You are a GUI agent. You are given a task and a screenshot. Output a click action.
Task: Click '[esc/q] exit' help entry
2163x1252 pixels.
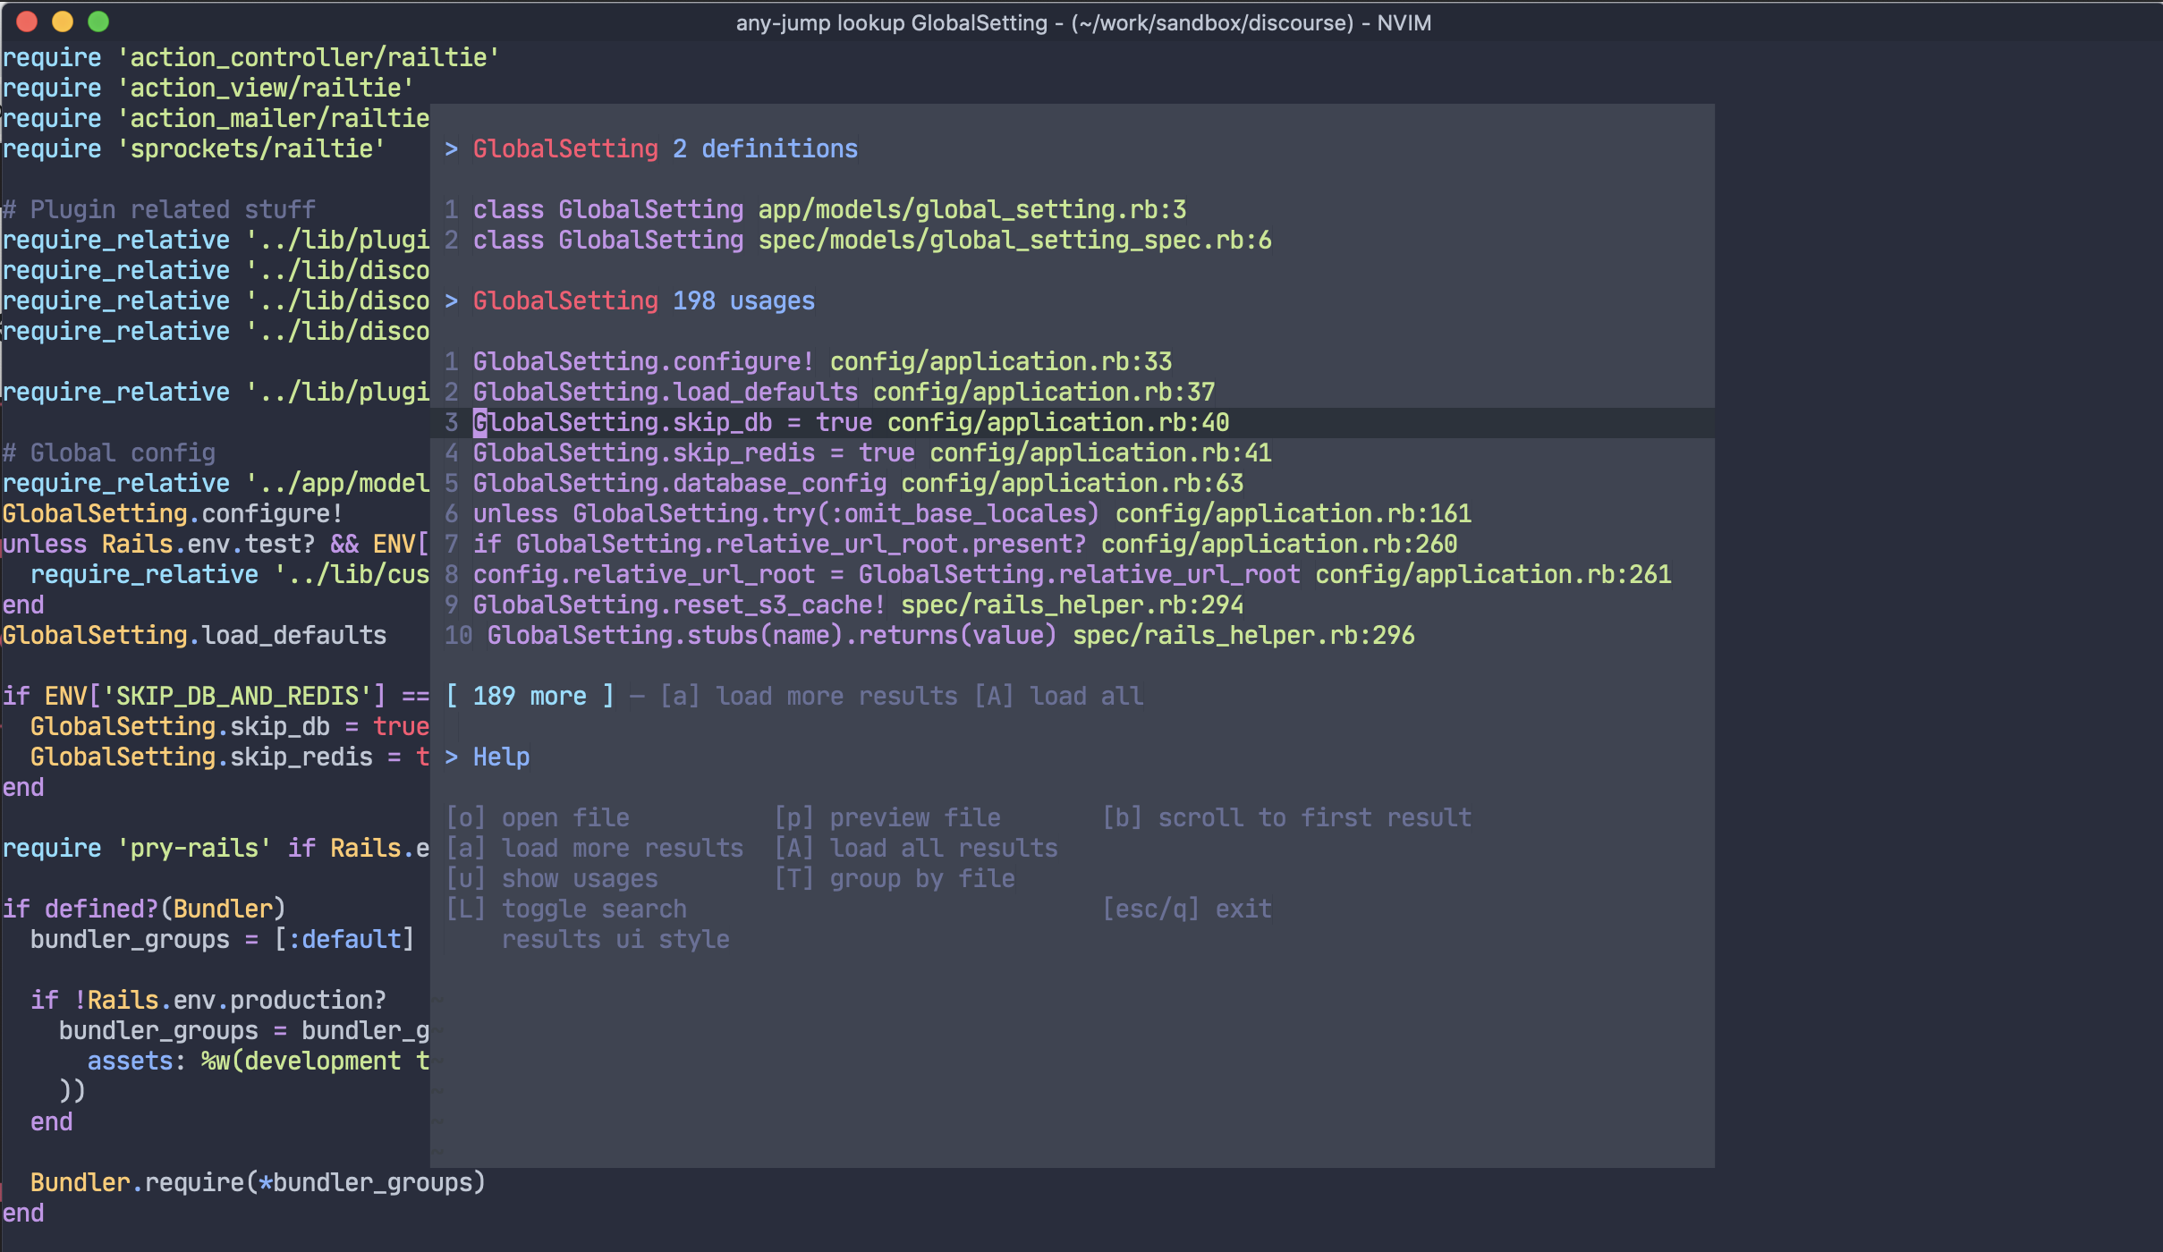pyautogui.click(x=1186, y=909)
